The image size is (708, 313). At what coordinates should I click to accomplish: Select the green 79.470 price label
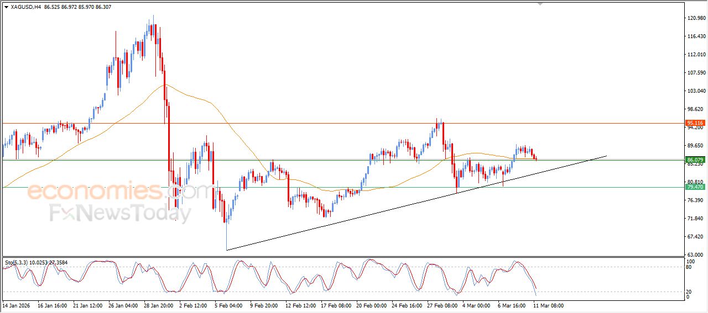click(695, 187)
